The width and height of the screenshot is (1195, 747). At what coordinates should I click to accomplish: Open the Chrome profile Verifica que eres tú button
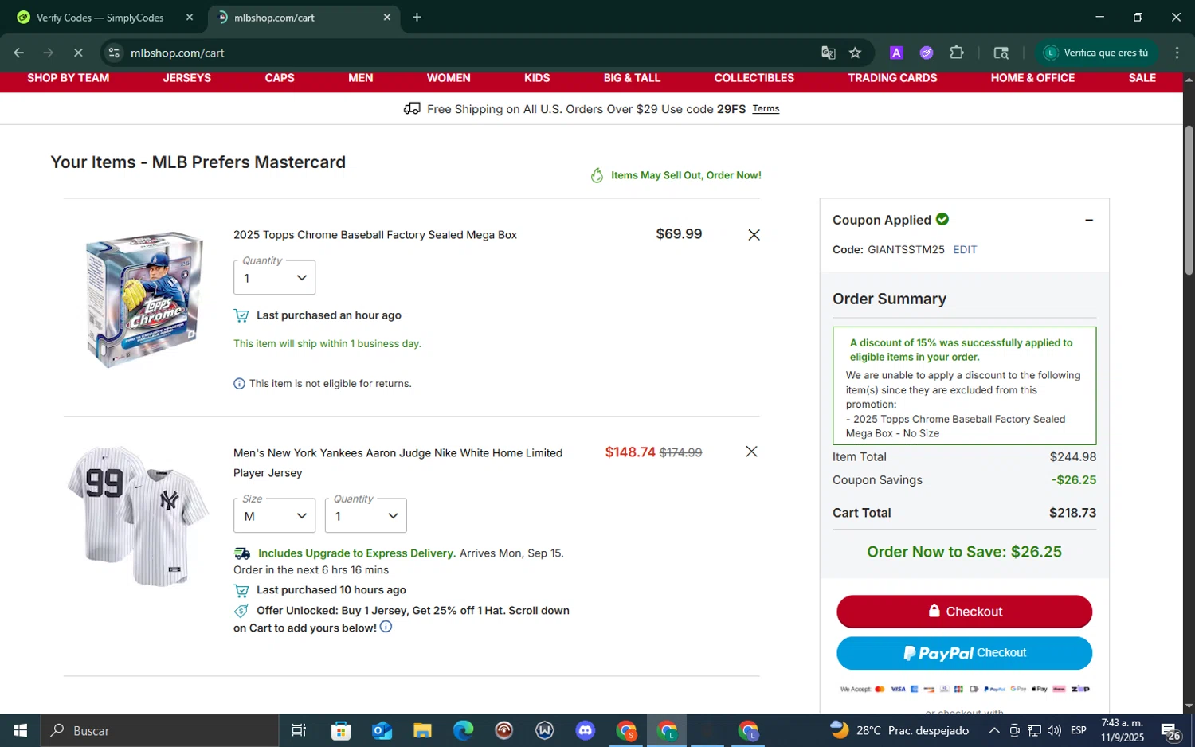1097,53
